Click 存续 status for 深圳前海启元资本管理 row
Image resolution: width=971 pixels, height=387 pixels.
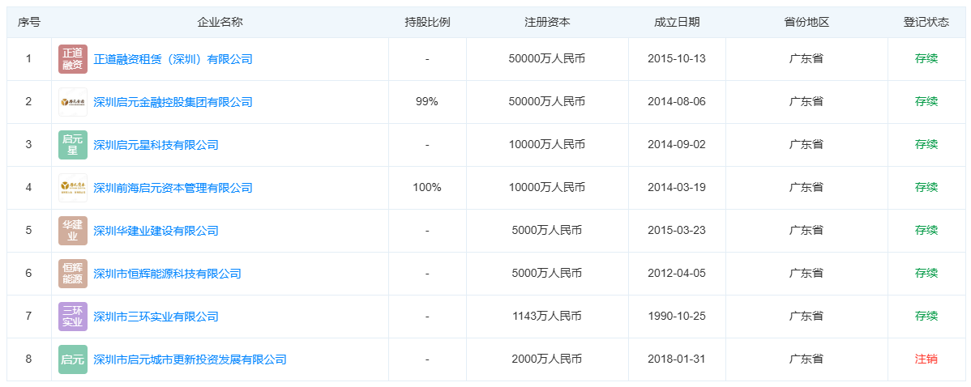[926, 188]
